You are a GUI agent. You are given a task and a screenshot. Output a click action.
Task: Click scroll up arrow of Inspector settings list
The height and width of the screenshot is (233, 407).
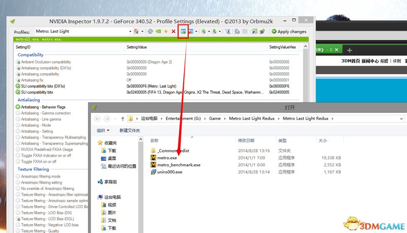[x=306, y=46]
